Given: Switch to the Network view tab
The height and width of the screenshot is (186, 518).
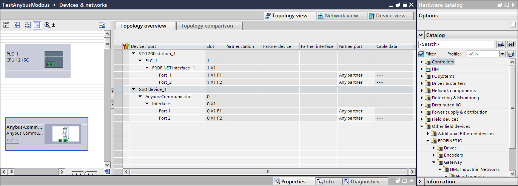Looking at the screenshot, I should pyautogui.click(x=338, y=16).
